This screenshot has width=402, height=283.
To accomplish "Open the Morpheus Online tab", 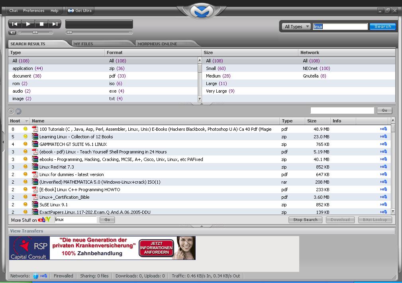I will coord(157,44).
